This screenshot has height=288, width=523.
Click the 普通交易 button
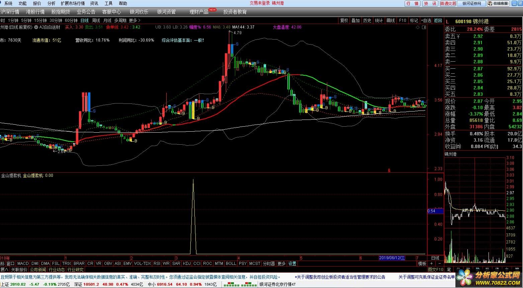pyautogui.click(x=448, y=3)
